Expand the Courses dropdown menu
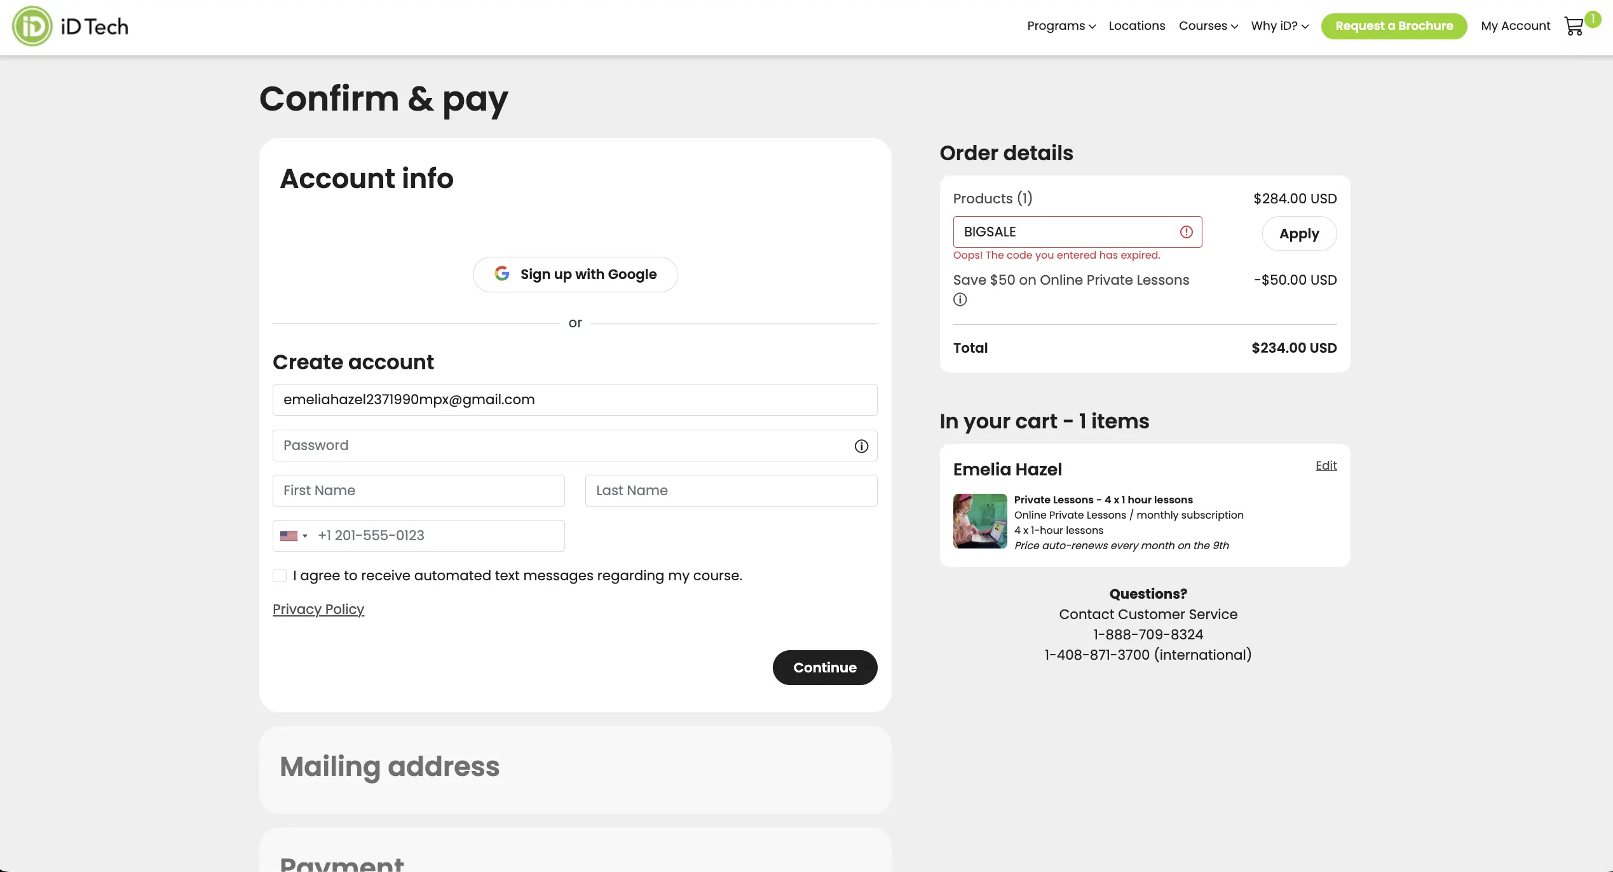The height and width of the screenshot is (872, 1613). coord(1208,26)
